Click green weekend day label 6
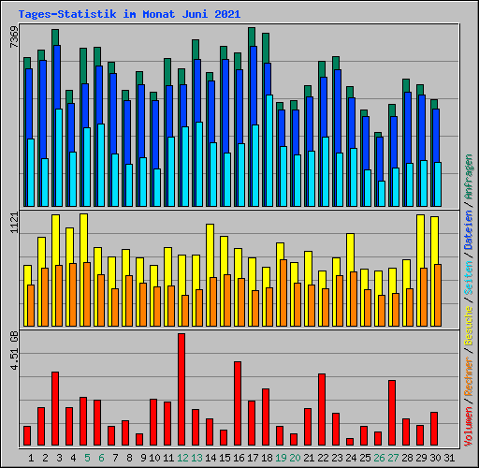This screenshot has height=468, width=479. coord(101,458)
